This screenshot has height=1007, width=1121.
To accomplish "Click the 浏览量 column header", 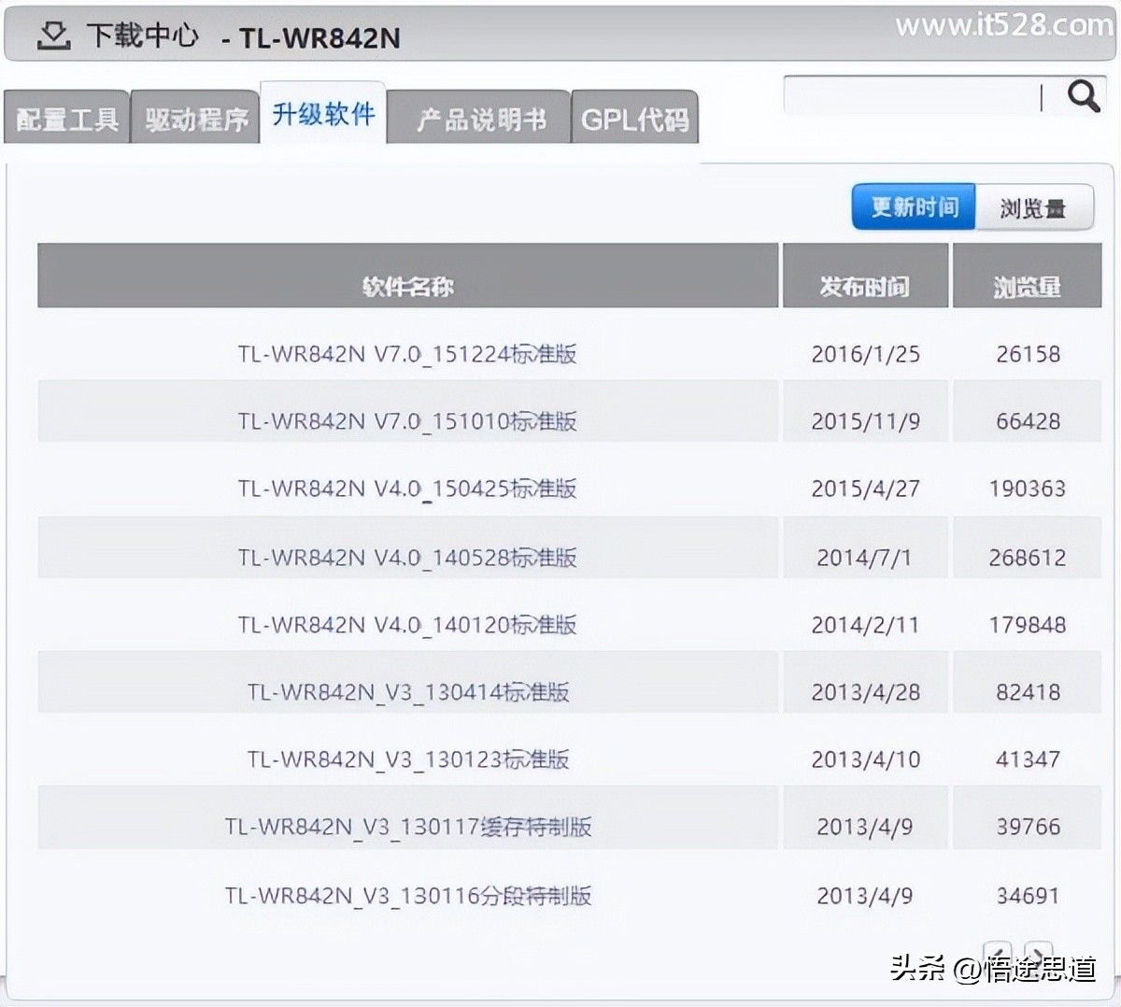I will pyautogui.click(x=1027, y=276).
